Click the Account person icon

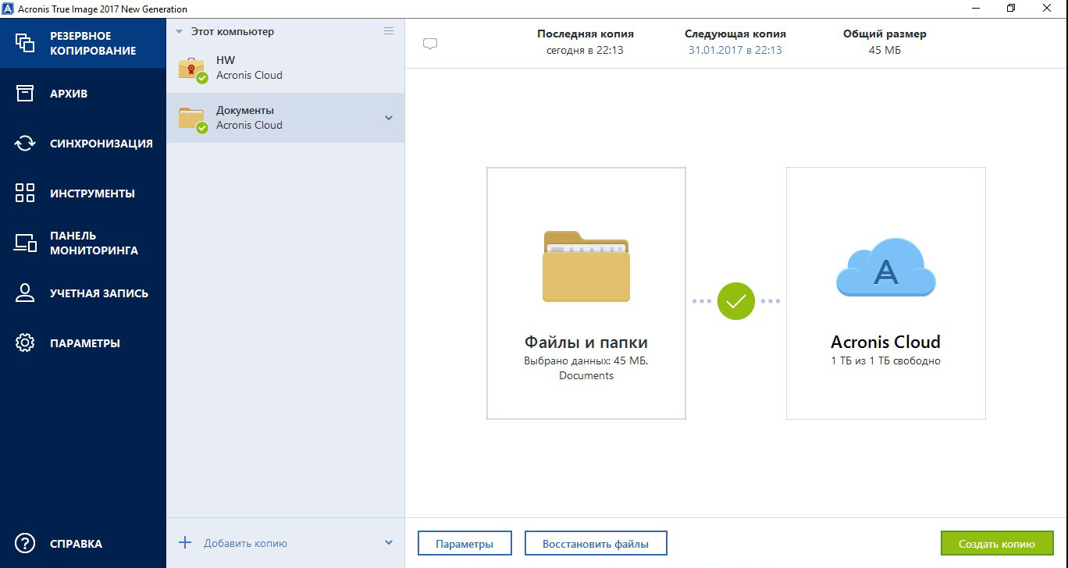point(25,293)
